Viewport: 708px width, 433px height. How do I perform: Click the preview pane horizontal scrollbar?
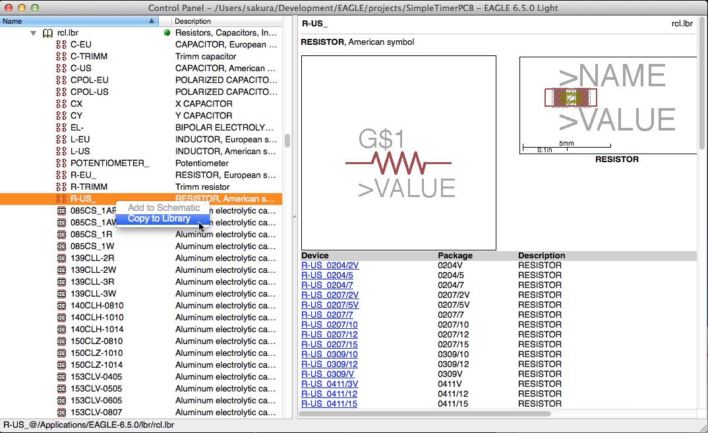pos(425,414)
